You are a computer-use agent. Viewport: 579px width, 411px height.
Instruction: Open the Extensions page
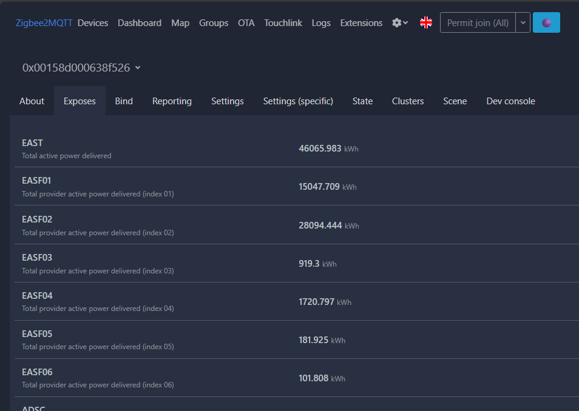tap(361, 23)
